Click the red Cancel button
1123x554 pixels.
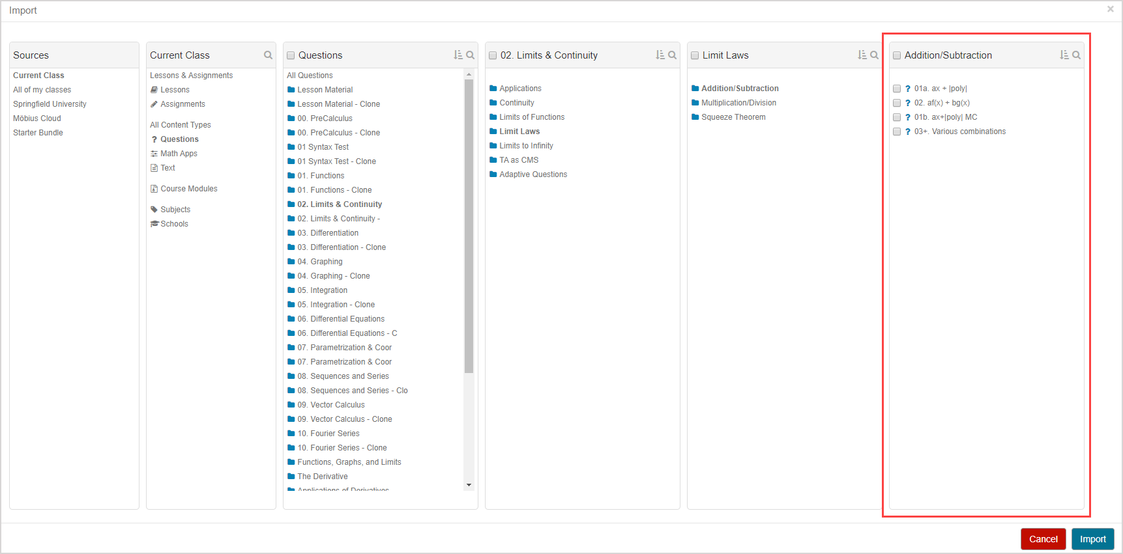point(1043,539)
